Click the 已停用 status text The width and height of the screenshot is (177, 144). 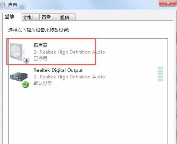pos(40,58)
